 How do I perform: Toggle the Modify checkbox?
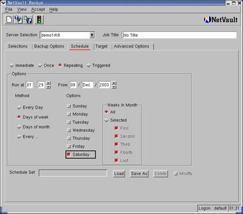[x=176, y=173]
